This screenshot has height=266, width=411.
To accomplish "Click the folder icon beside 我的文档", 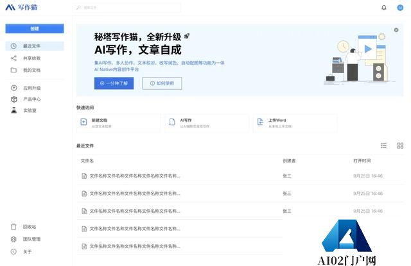I will 13,70.
